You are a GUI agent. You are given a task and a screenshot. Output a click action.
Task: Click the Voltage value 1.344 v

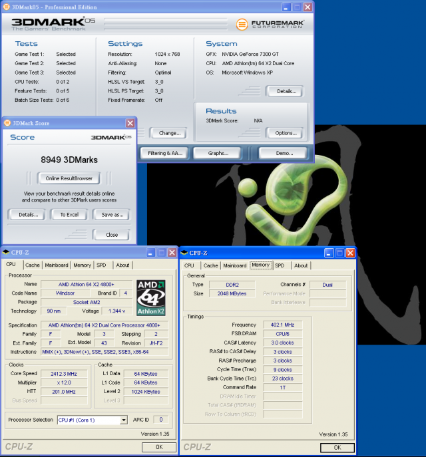click(x=116, y=311)
